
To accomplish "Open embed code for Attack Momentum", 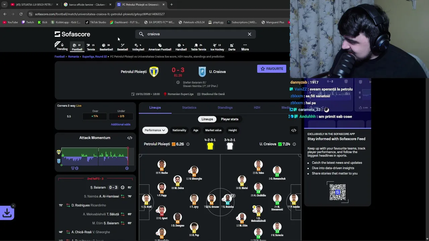I will click(130, 138).
